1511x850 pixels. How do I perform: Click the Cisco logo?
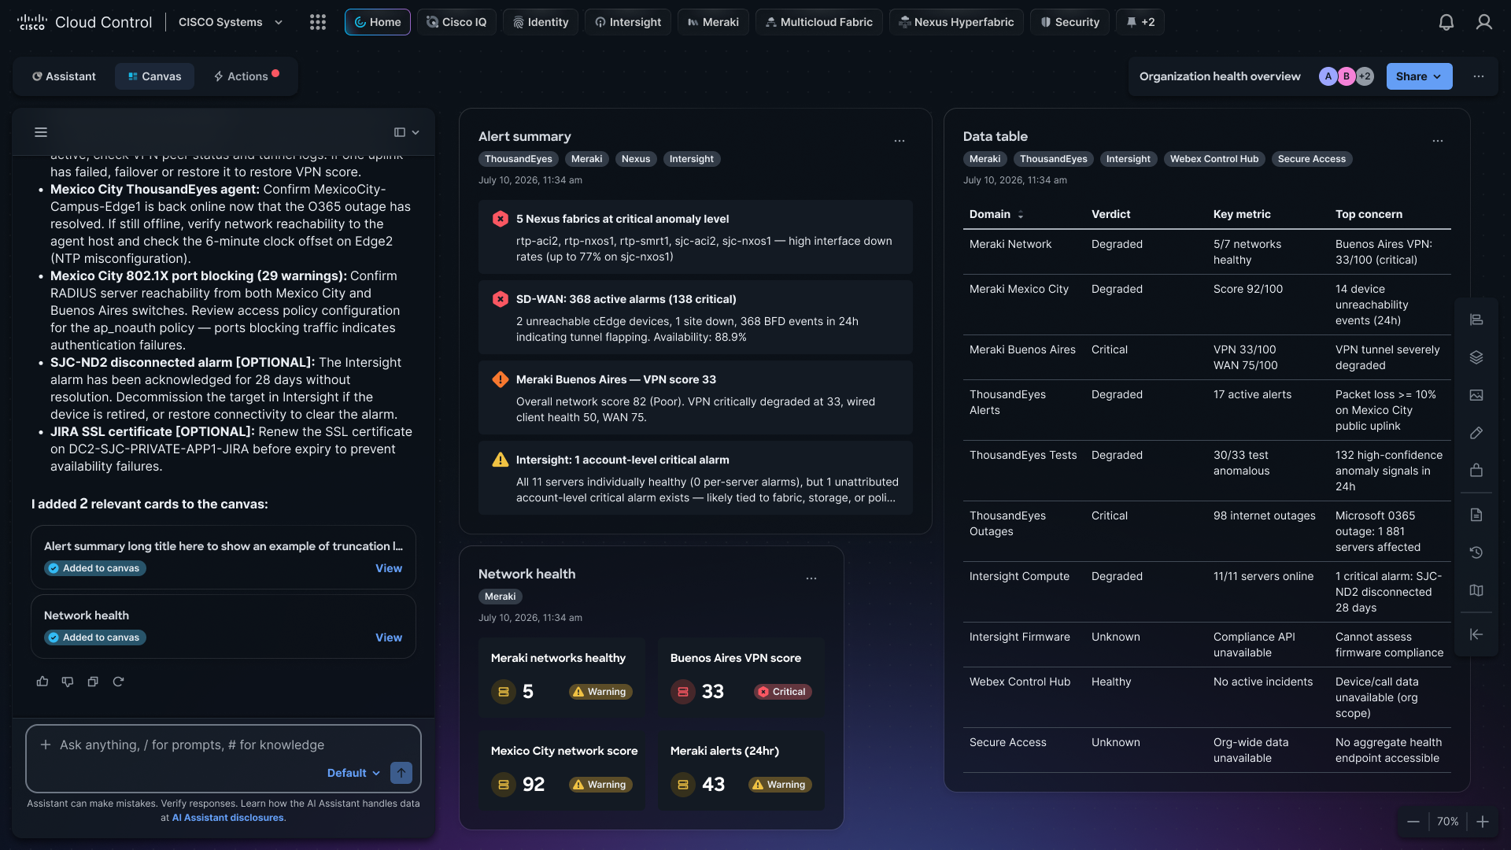tap(32, 22)
